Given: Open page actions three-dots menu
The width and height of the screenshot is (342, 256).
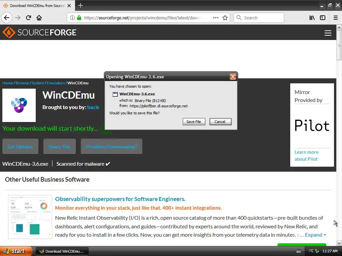Looking at the screenshot, I should [216, 18].
